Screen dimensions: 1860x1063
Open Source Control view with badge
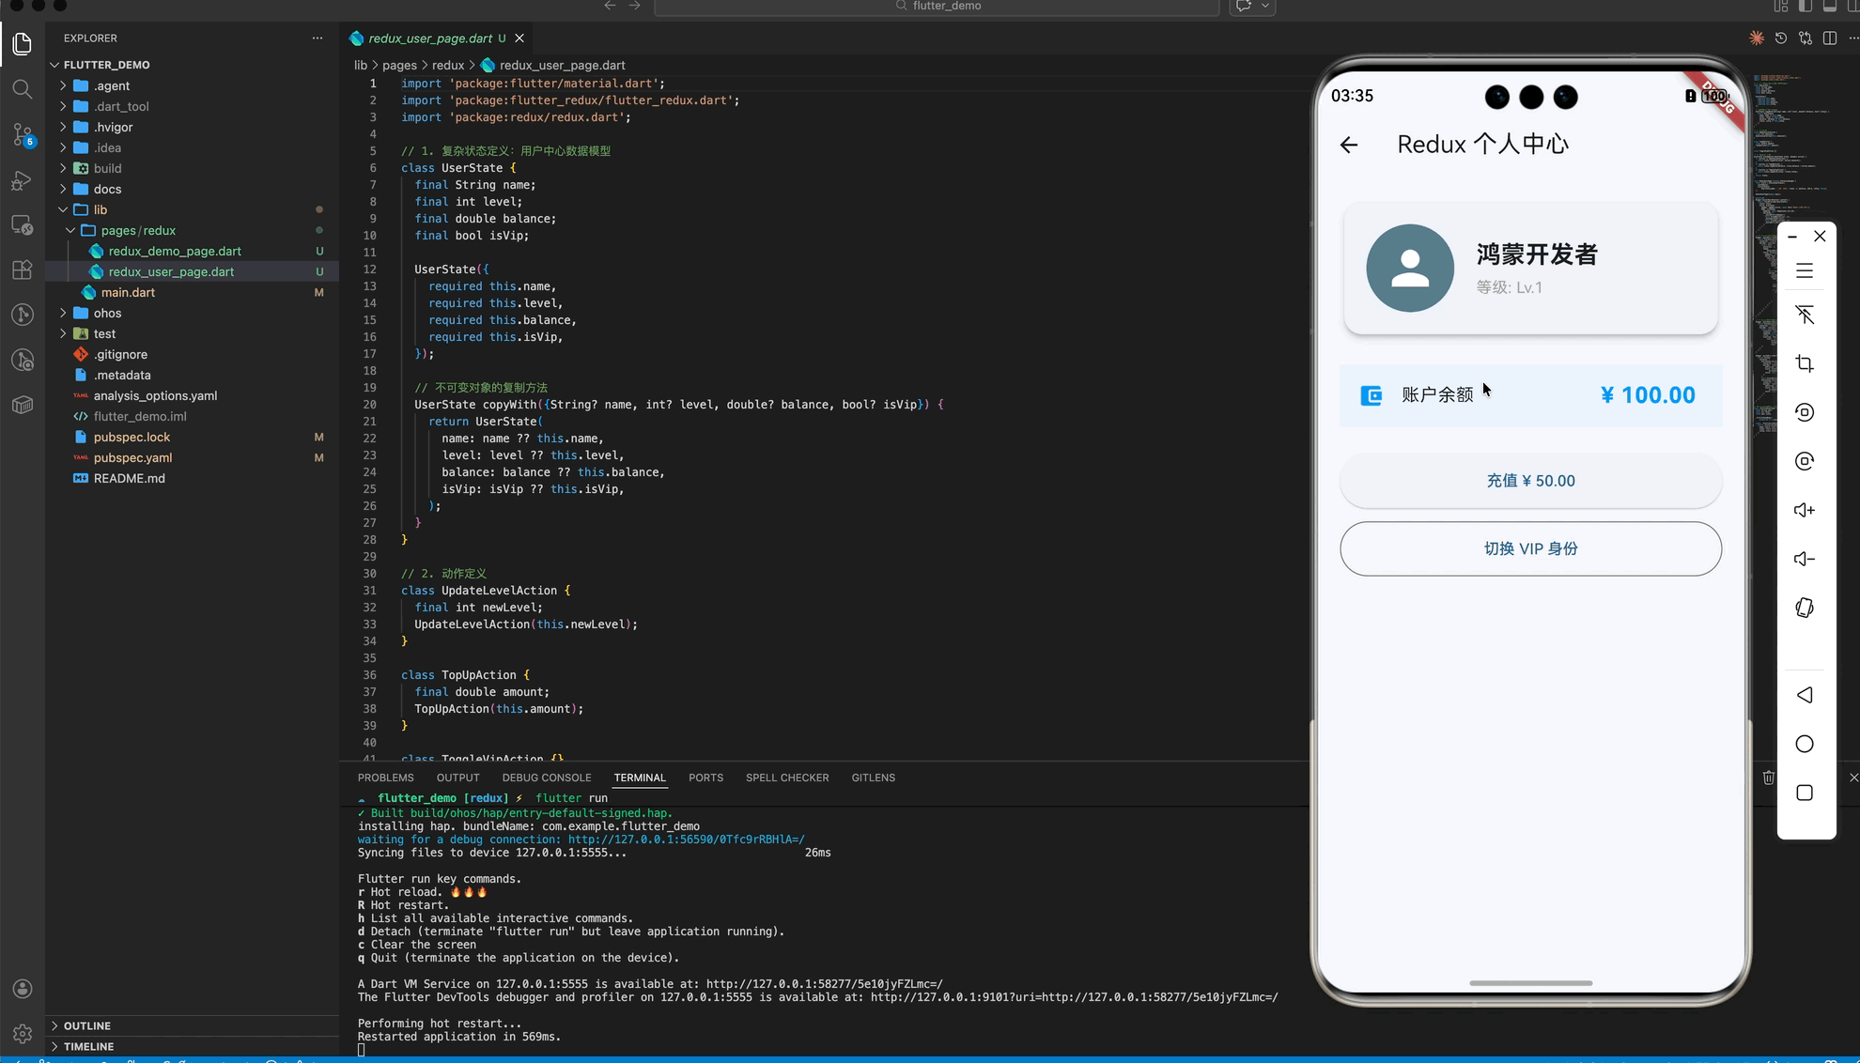23,134
